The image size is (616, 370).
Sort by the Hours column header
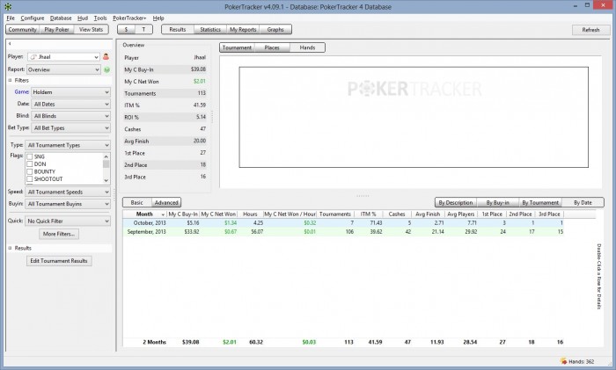click(x=250, y=214)
